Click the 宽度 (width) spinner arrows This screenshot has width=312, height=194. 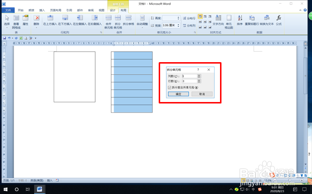tap(179, 26)
